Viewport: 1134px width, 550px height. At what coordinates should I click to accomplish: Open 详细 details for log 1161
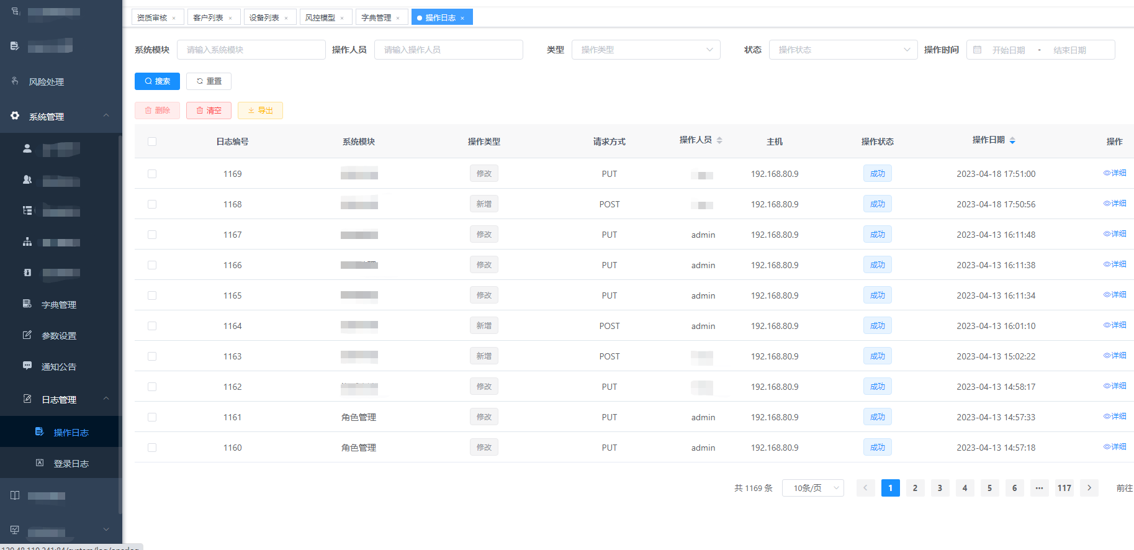tap(1115, 417)
